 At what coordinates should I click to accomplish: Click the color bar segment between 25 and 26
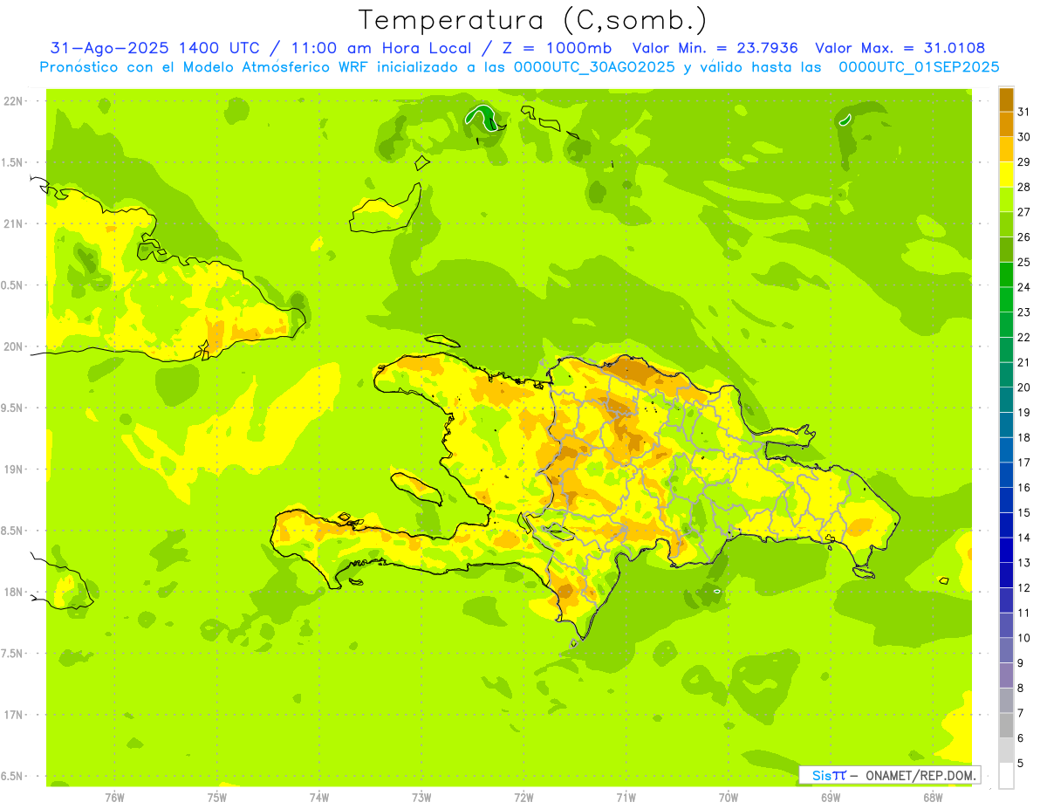(1006, 250)
